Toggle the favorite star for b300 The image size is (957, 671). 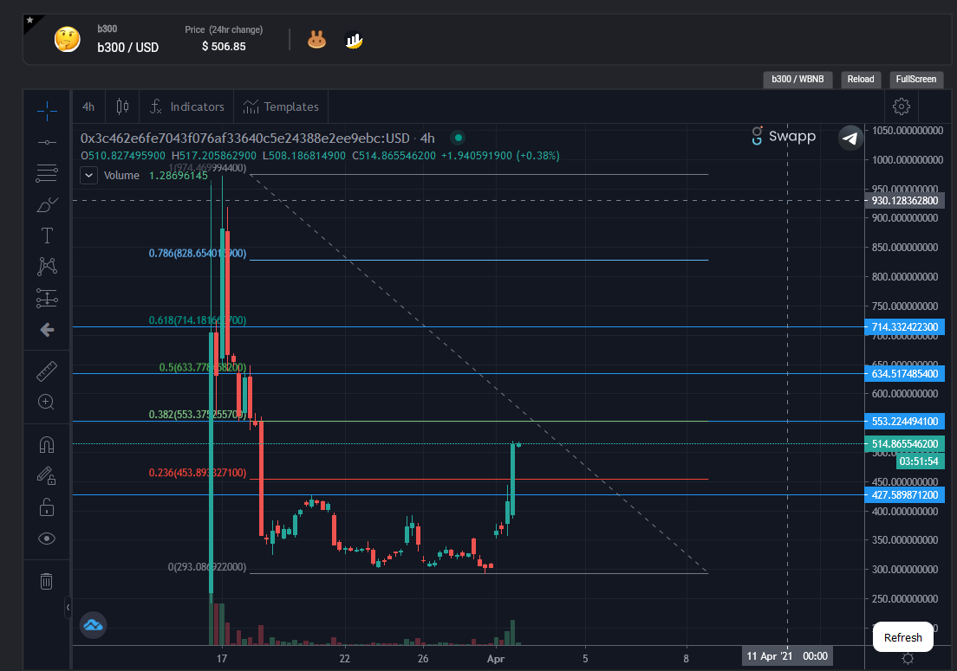click(29, 20)
